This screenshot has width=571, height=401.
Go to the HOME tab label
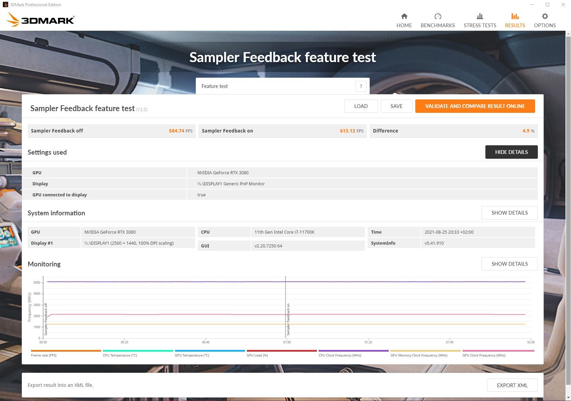[x=404, y=26]
